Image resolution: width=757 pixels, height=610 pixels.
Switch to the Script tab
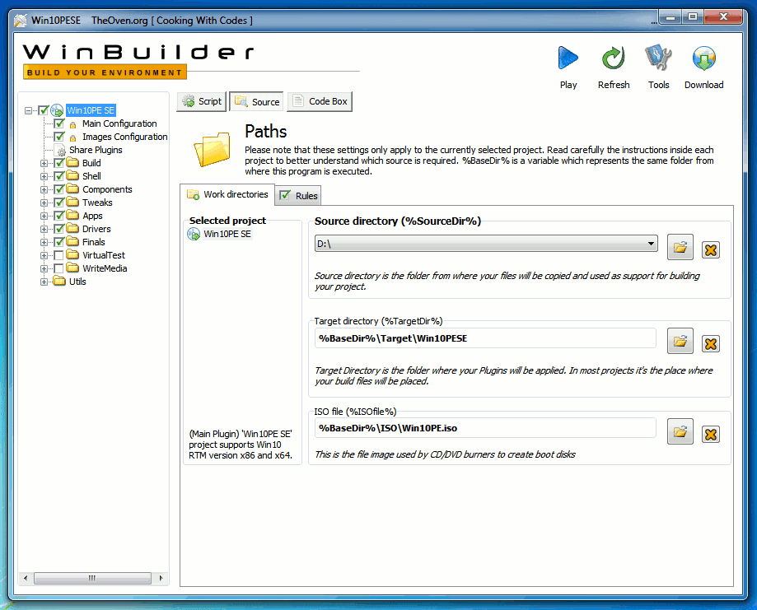click(x=201, y=101)
